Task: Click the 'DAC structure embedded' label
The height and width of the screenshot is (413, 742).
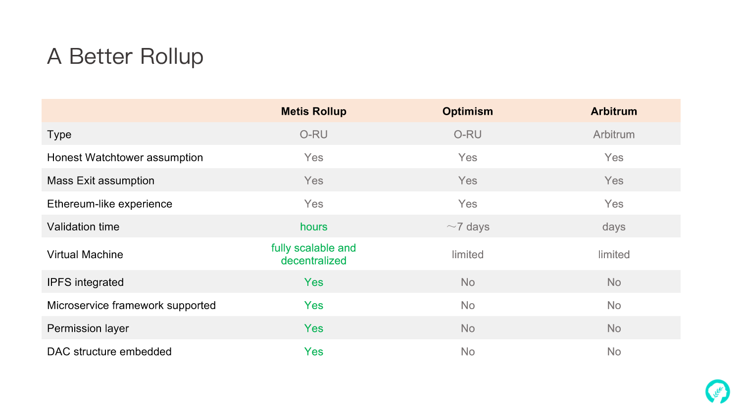Action: [109, 352]
